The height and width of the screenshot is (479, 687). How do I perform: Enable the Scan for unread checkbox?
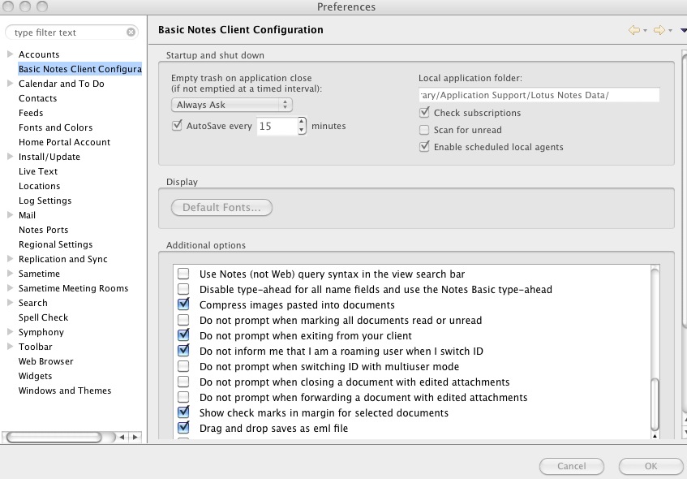[424, 130]
